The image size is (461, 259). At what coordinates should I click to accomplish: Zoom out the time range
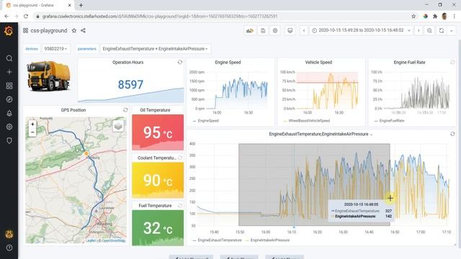pyautogui.click(x=429, y=30)
